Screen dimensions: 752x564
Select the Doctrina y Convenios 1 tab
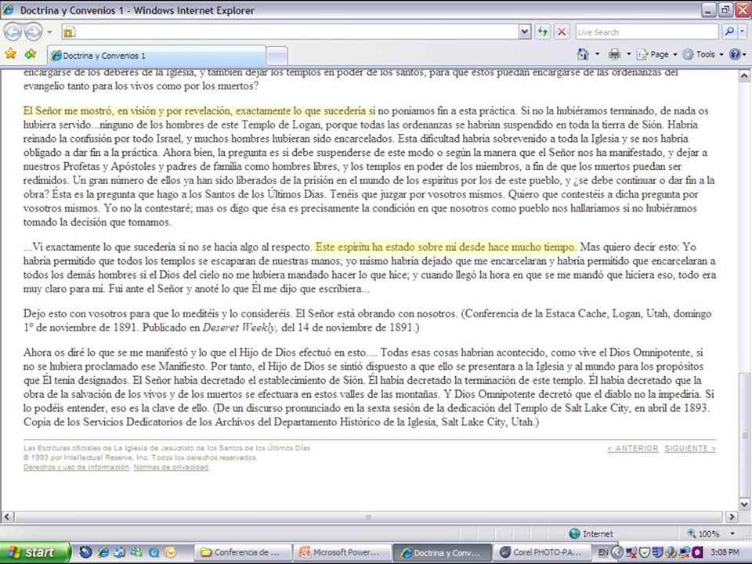[157, 56]
